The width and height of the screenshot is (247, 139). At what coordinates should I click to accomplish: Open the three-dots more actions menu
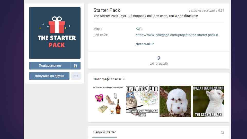[x=76, y=76]
